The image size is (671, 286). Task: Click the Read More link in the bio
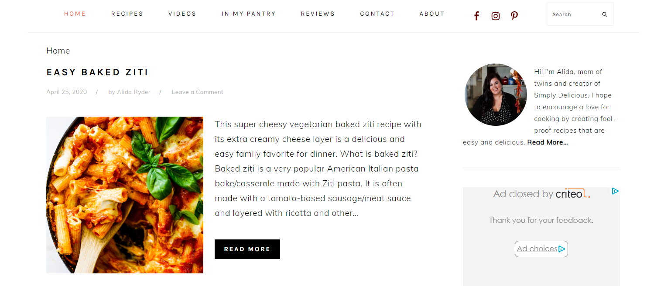pyautogui.click(x=548, y=142)
